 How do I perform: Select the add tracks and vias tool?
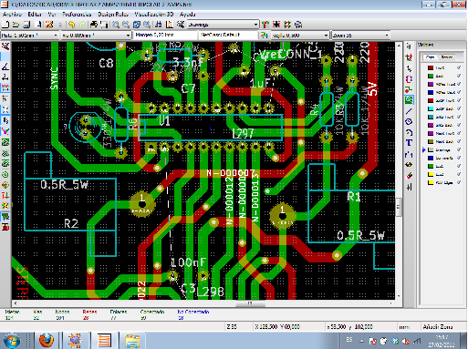[x=409, y=89]
